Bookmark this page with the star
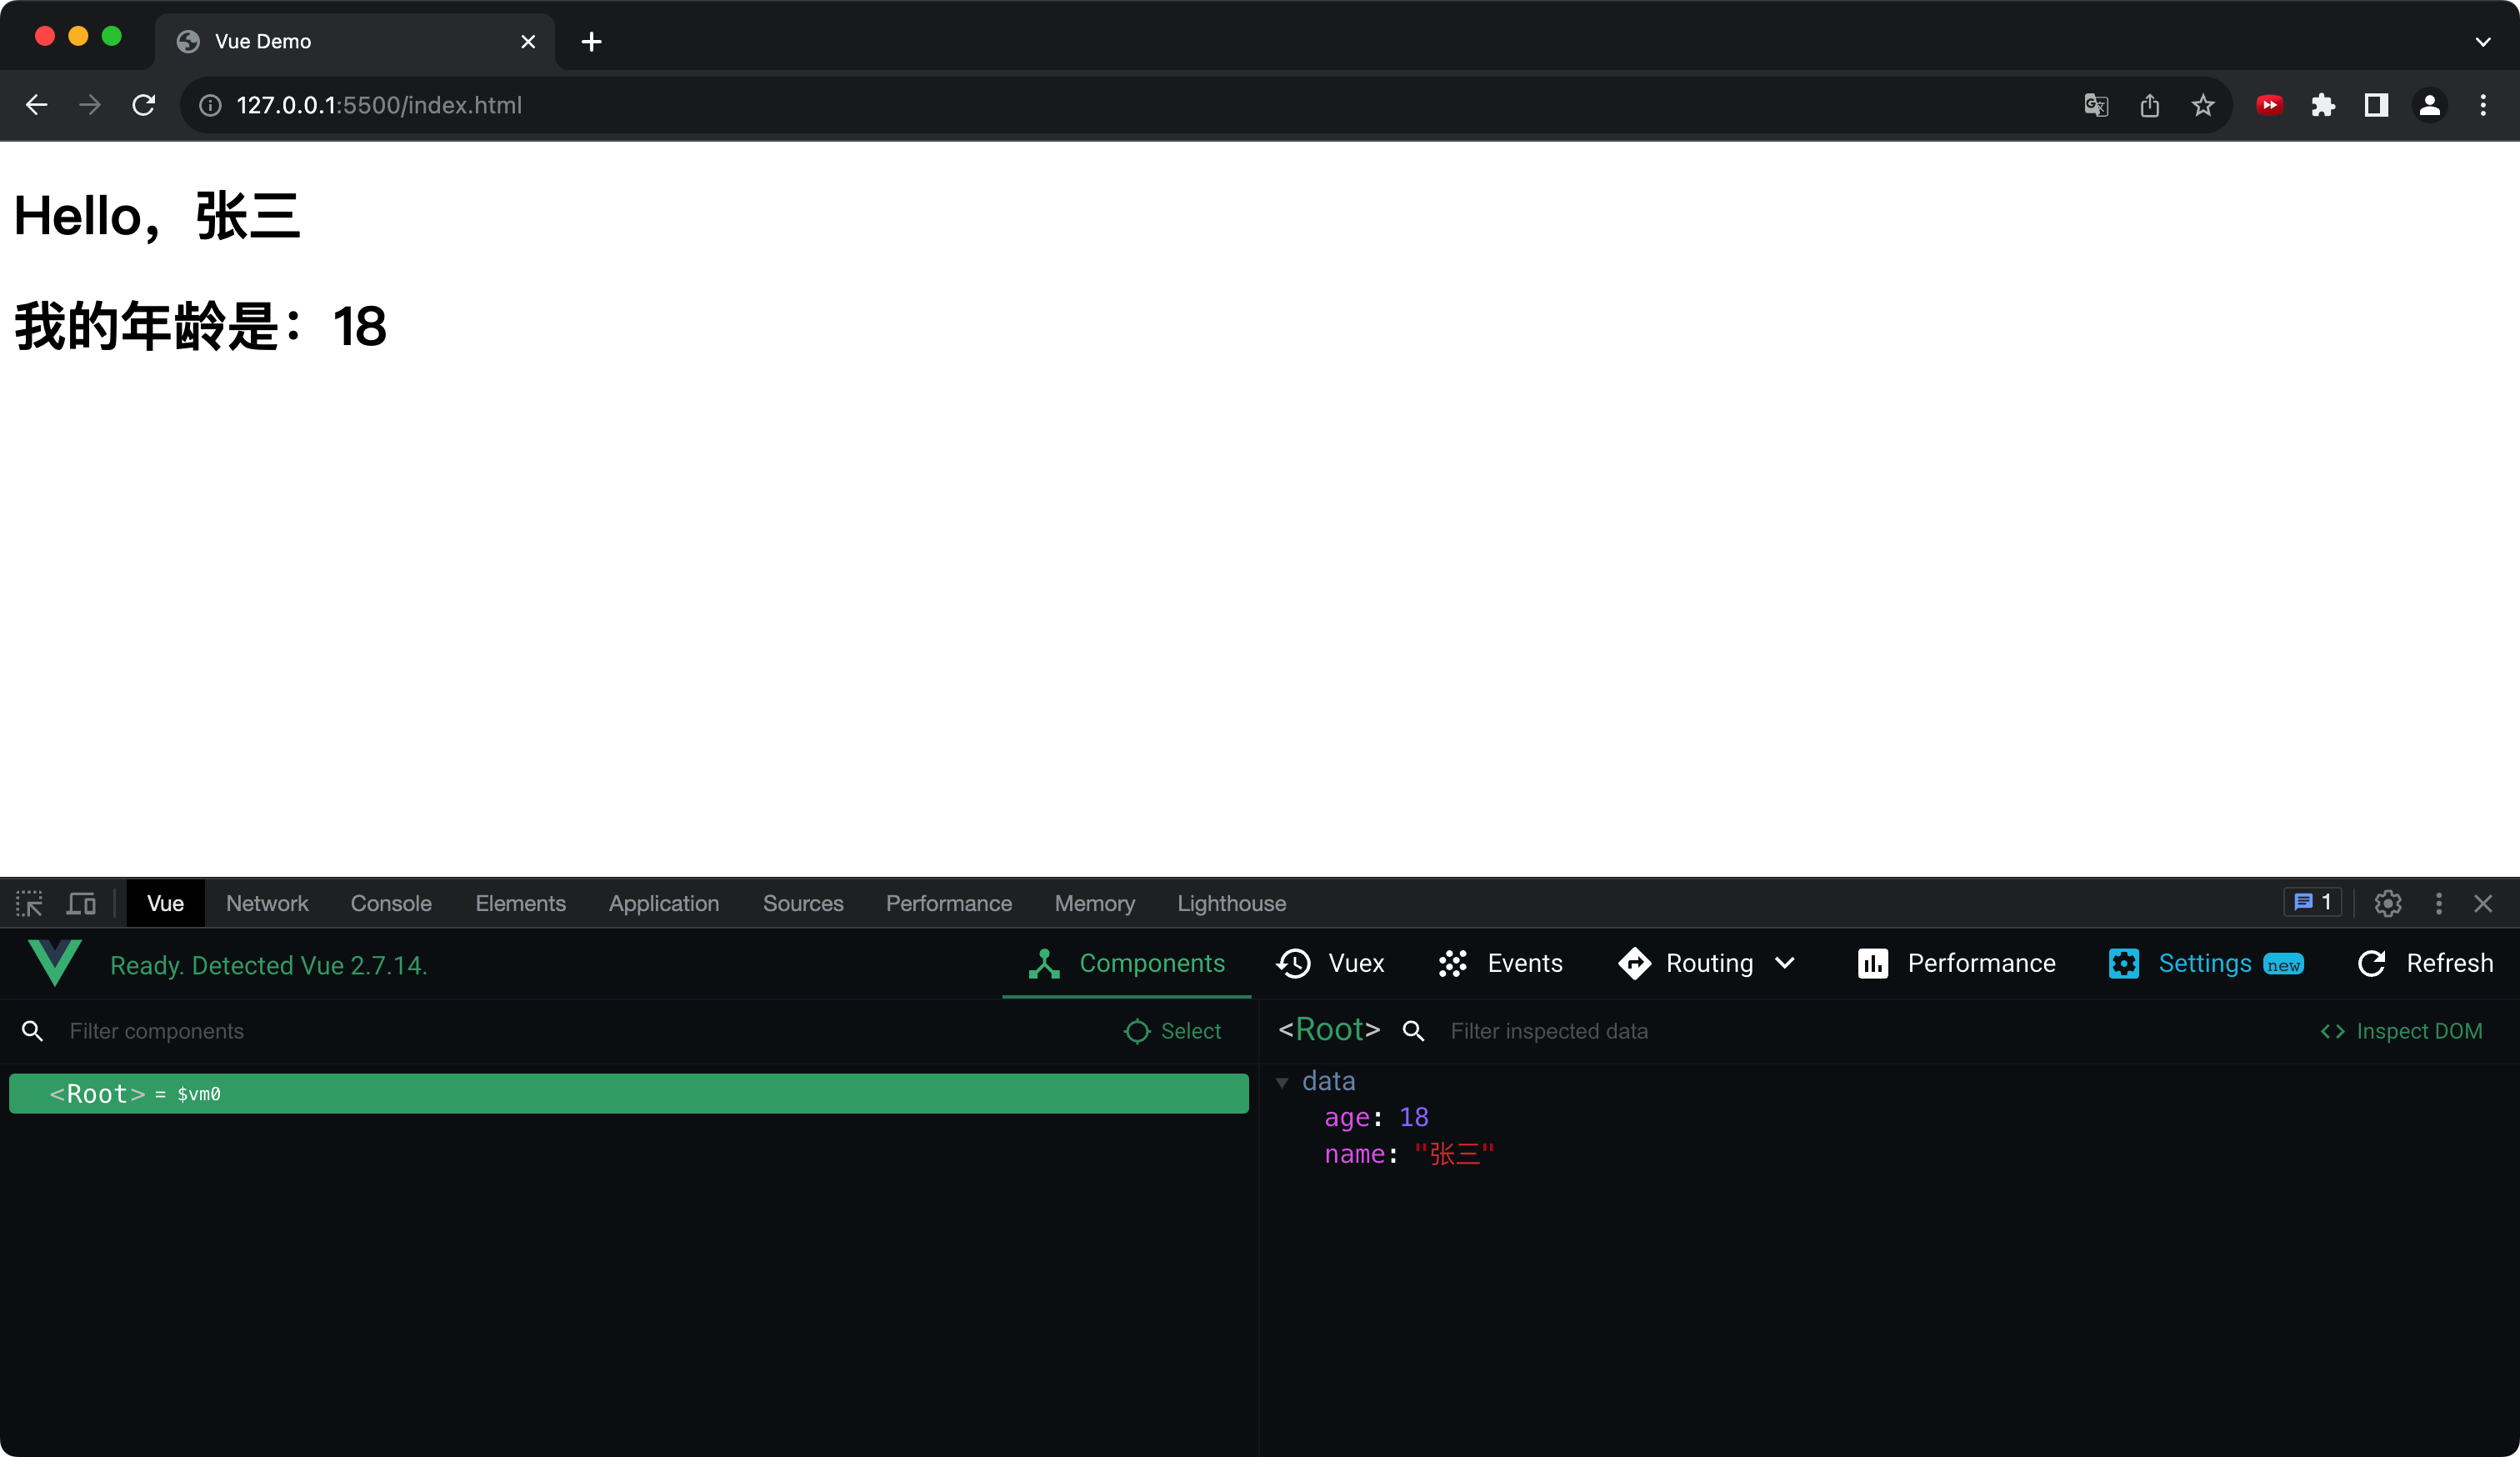Viewport: 2520px width, 1457px height. (2203, 105)
